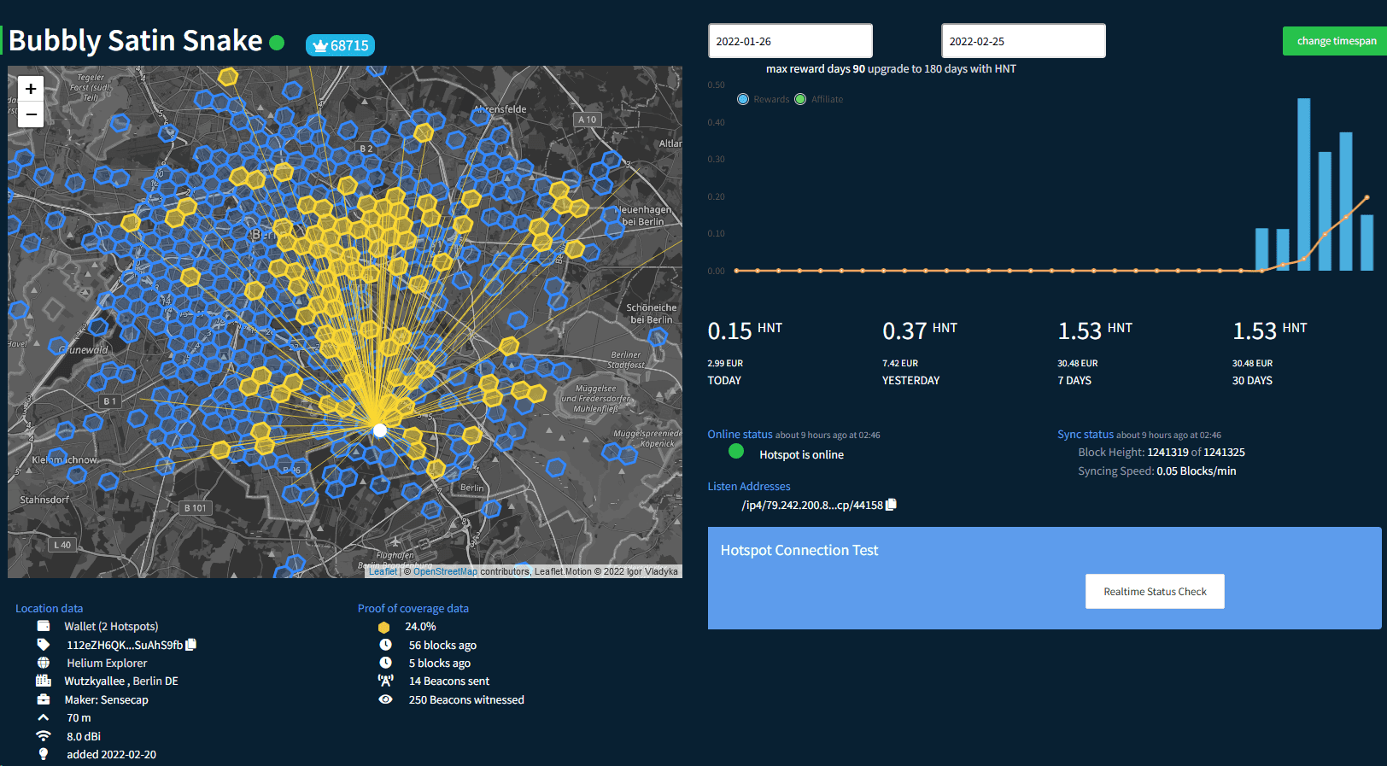The width and height of the screenshot is (1387, 766).
Task: Copy the listen address /ip4/79.242.200.8
Action: [x=891, y=505]
